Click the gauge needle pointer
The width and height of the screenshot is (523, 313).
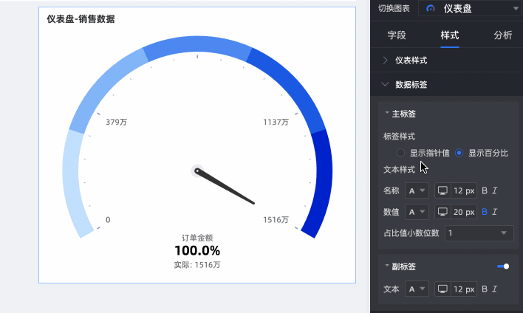coord(225,187)
